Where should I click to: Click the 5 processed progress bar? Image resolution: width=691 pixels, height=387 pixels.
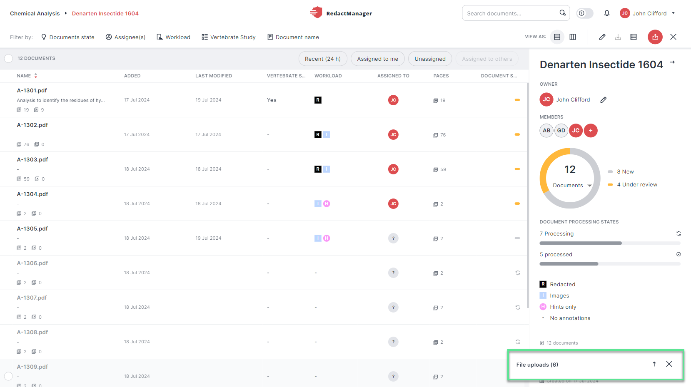pyautogui.click(x=610, y=264)
